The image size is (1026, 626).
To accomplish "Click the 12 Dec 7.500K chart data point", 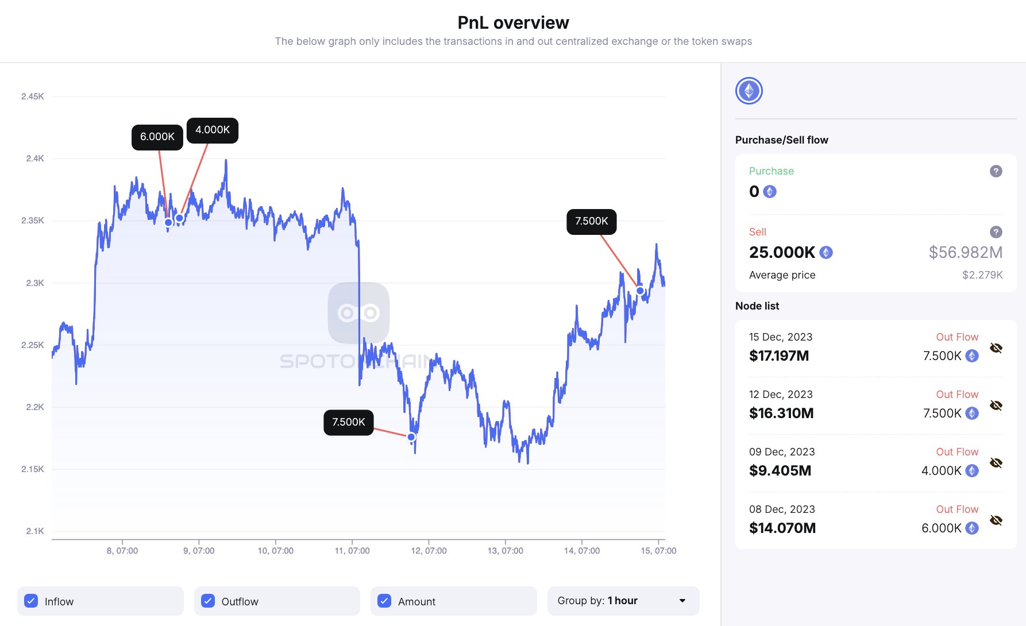I will coord(411,437).
